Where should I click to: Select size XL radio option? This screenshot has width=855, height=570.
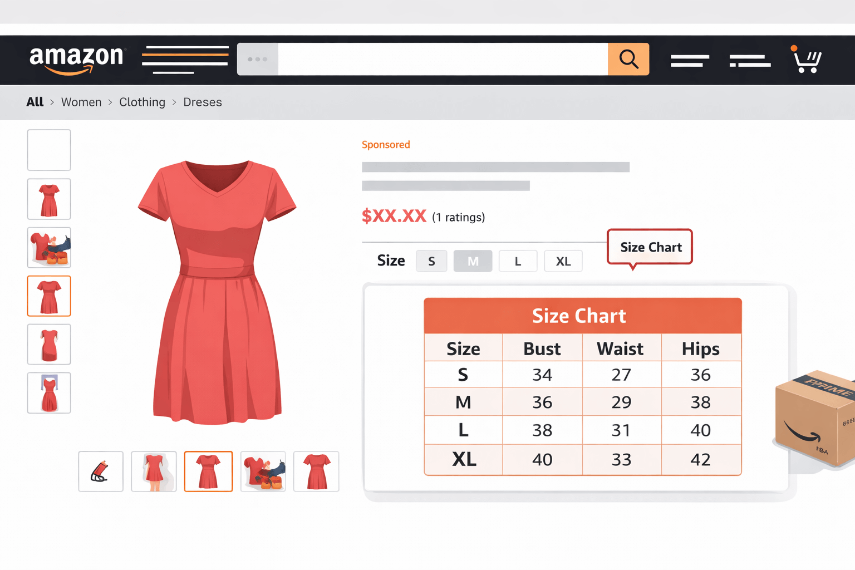(x=563, y=261)
